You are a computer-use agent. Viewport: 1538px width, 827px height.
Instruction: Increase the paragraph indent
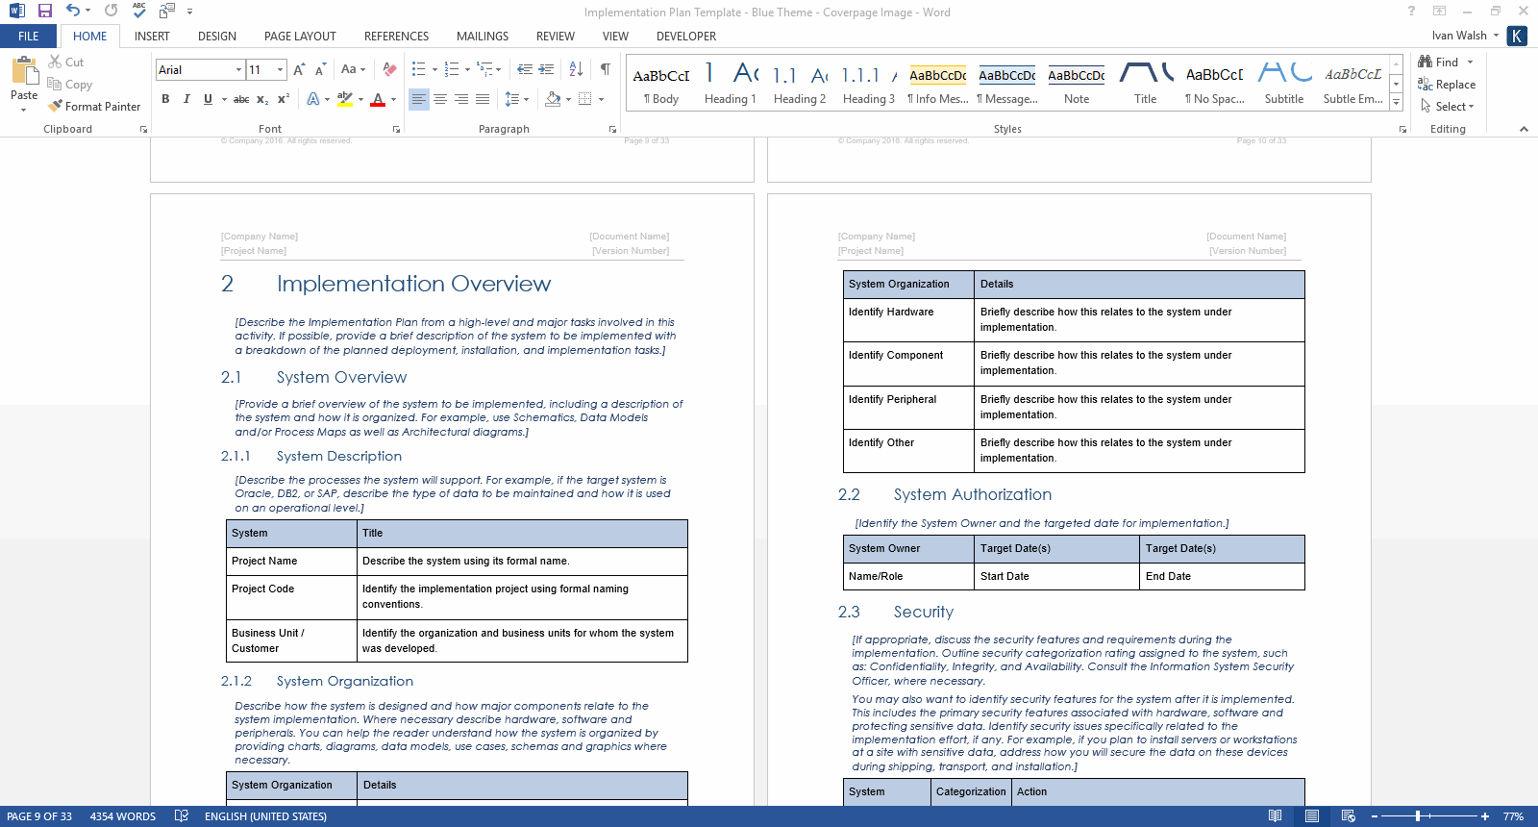pos(546,70)
